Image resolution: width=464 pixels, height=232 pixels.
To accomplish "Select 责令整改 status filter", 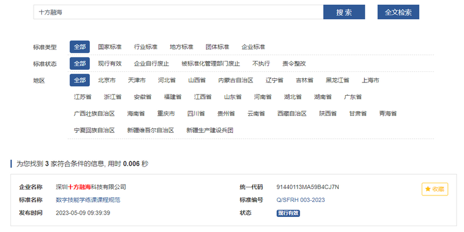I will [293, 63].
